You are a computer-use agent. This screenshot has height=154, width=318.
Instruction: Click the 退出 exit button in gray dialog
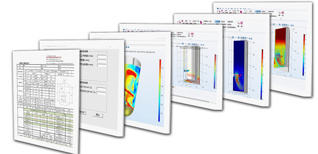[98, 115]
